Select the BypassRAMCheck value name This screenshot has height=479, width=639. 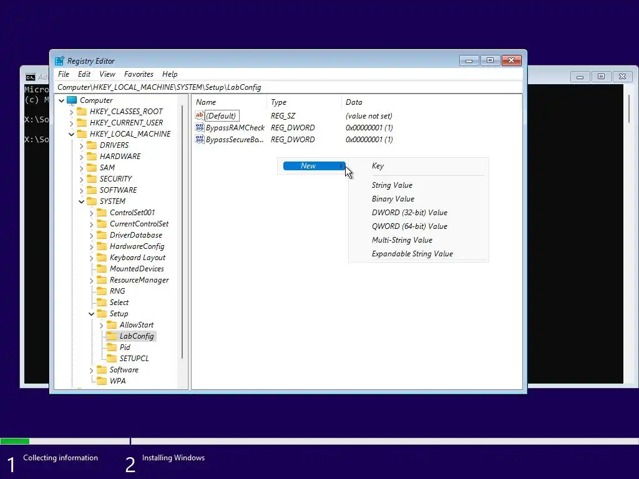tap(235, 127)
